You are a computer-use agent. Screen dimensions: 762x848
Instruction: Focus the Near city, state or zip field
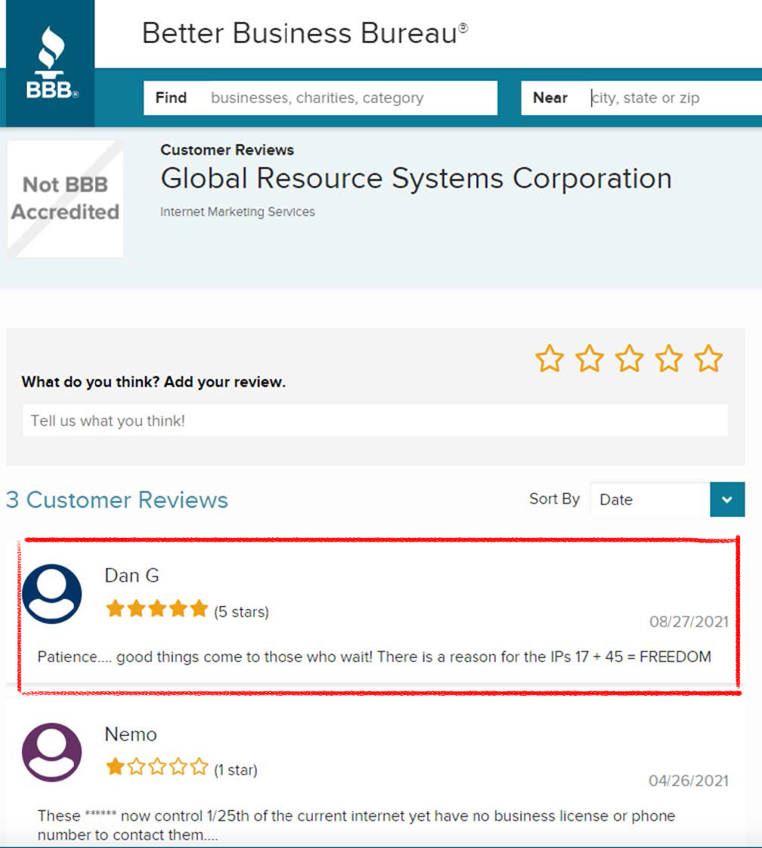pyautogui.click(x=642, y=98)
